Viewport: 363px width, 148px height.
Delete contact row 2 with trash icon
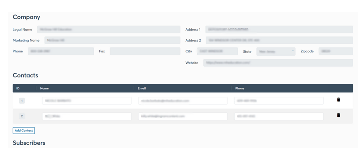tap(338, 115)
